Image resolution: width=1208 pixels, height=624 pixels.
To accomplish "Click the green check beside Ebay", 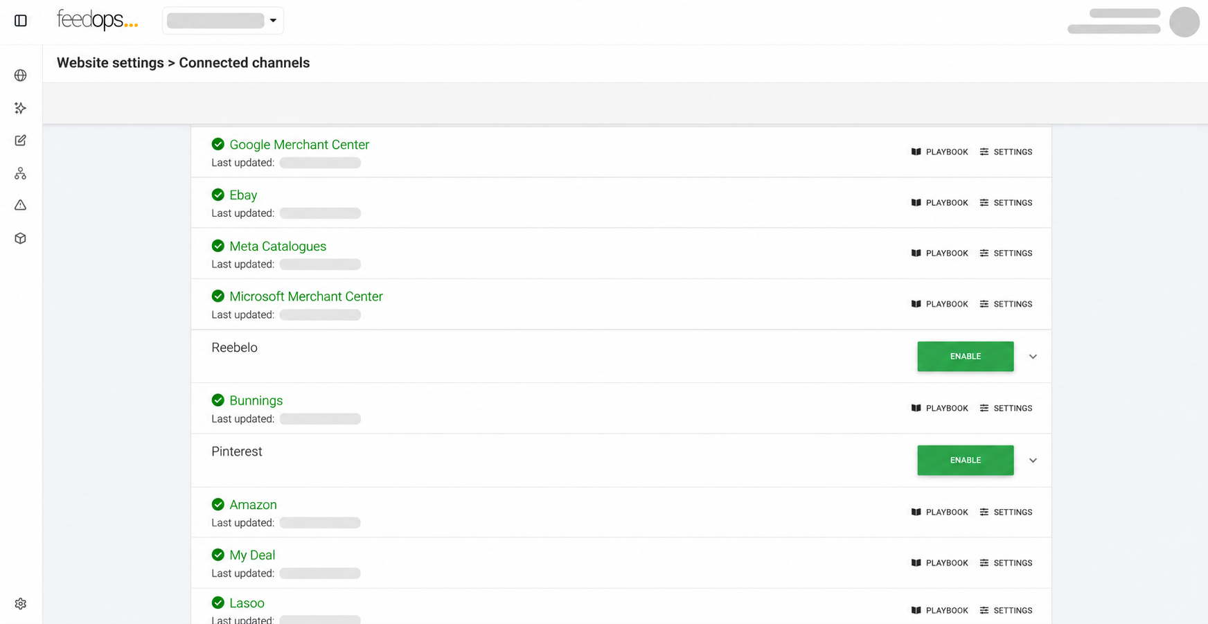I will coord(218,195).
